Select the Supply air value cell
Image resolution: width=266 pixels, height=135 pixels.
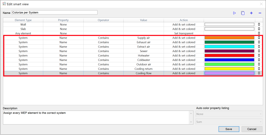143,38
